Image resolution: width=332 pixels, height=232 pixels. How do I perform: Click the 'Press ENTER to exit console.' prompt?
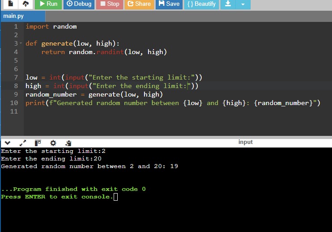[57, 197]
